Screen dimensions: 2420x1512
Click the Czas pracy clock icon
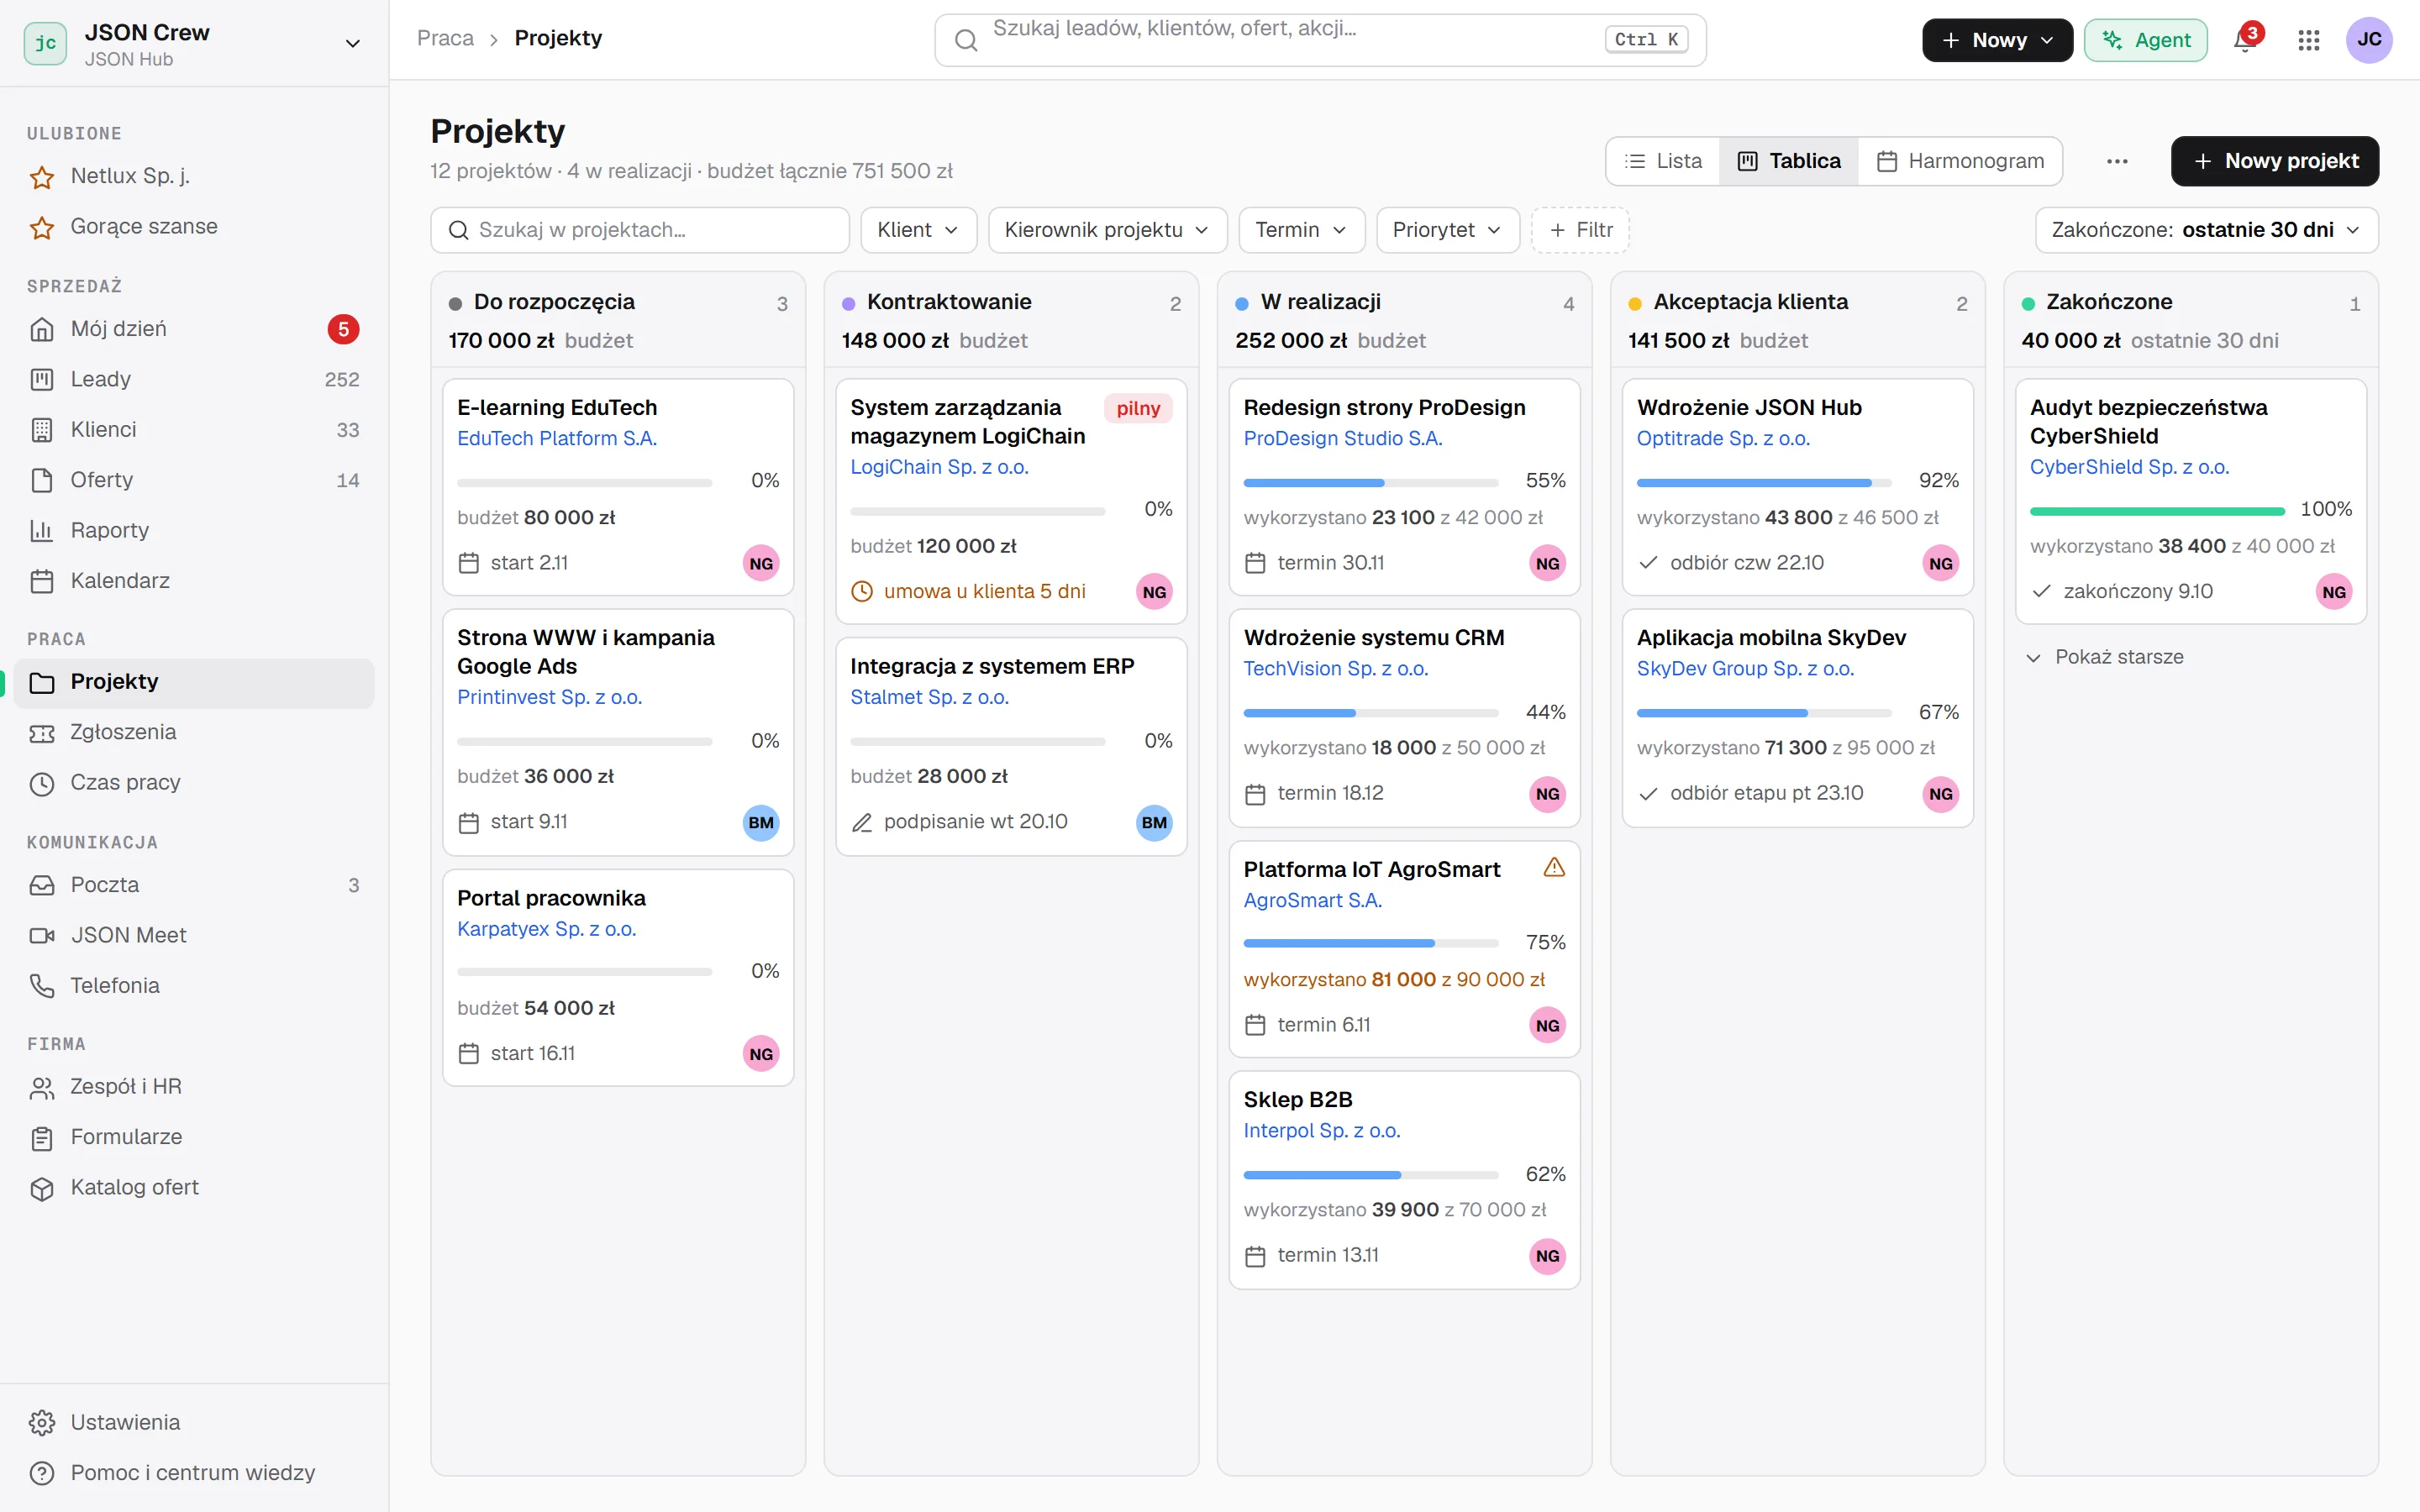pyautogui.click(x=42, y=783)
